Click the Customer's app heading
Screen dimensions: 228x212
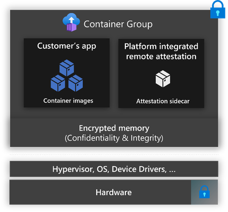pyautogui.click(x=66, y=46)
